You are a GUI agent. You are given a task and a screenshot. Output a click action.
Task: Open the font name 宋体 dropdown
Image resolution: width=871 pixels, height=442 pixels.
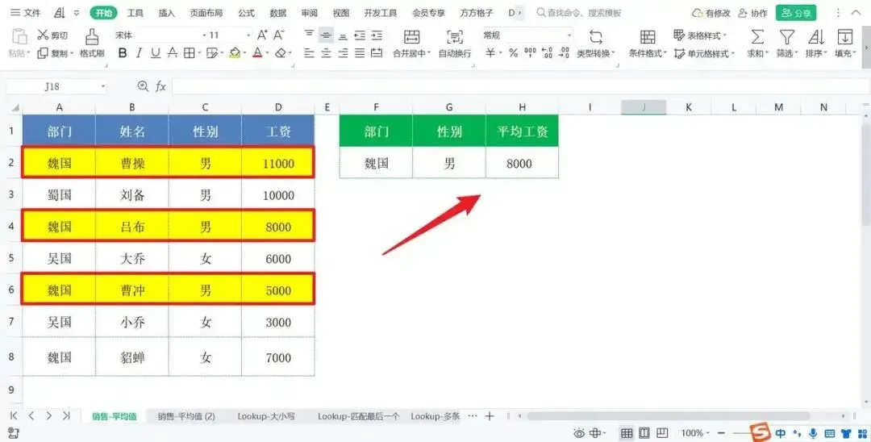click(x=204, y=35)
